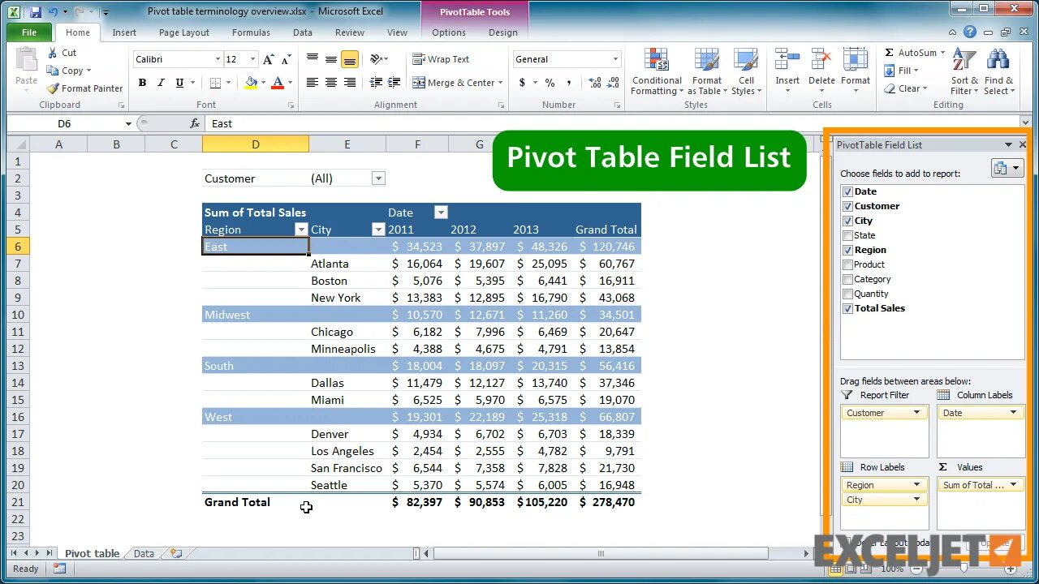
Task: Open the font size dropdown
Action: click(253, 59)
